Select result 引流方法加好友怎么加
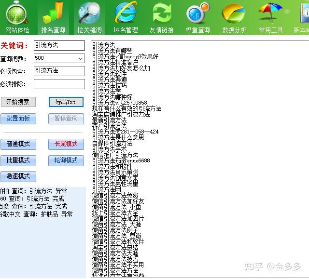The image size is (309, 279). [121, 68]
